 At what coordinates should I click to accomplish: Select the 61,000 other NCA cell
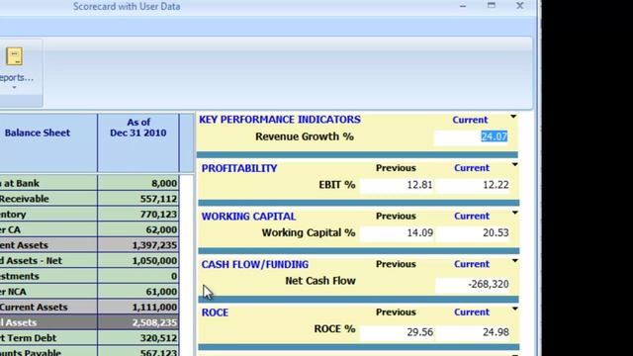[x=138, y=292]
